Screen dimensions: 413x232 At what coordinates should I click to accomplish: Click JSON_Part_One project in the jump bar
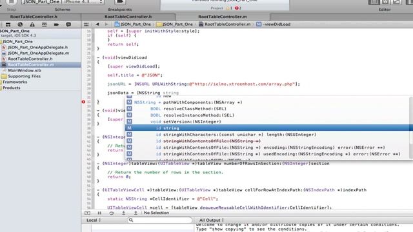pyautogui.click(x=133, y=24)
